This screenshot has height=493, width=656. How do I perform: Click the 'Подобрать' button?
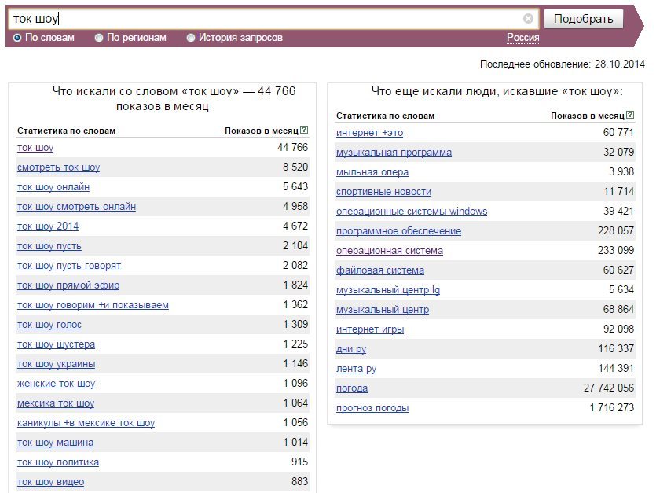pos(583,19)
